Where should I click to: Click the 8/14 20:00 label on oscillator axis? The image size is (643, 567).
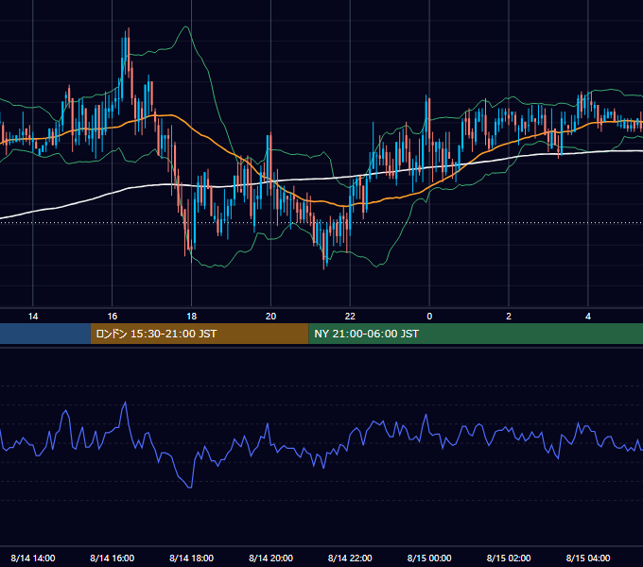click(x=270, y=558)
